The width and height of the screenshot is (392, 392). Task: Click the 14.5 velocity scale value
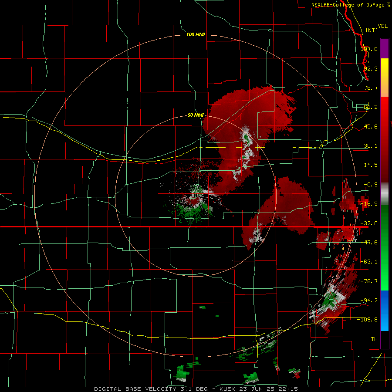pyautogui.click(x=370, y=165)
